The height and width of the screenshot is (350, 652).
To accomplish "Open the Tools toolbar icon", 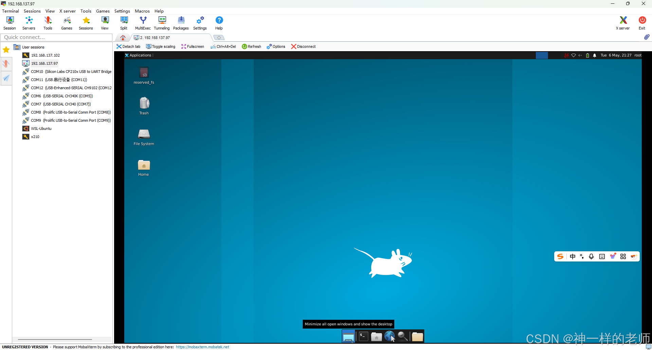I will tap(48, 23).
